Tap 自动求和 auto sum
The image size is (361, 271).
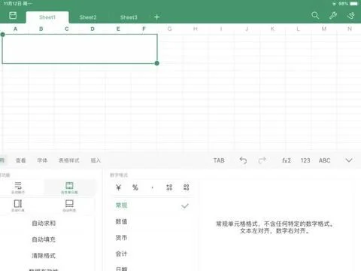[x=44, y=223]
